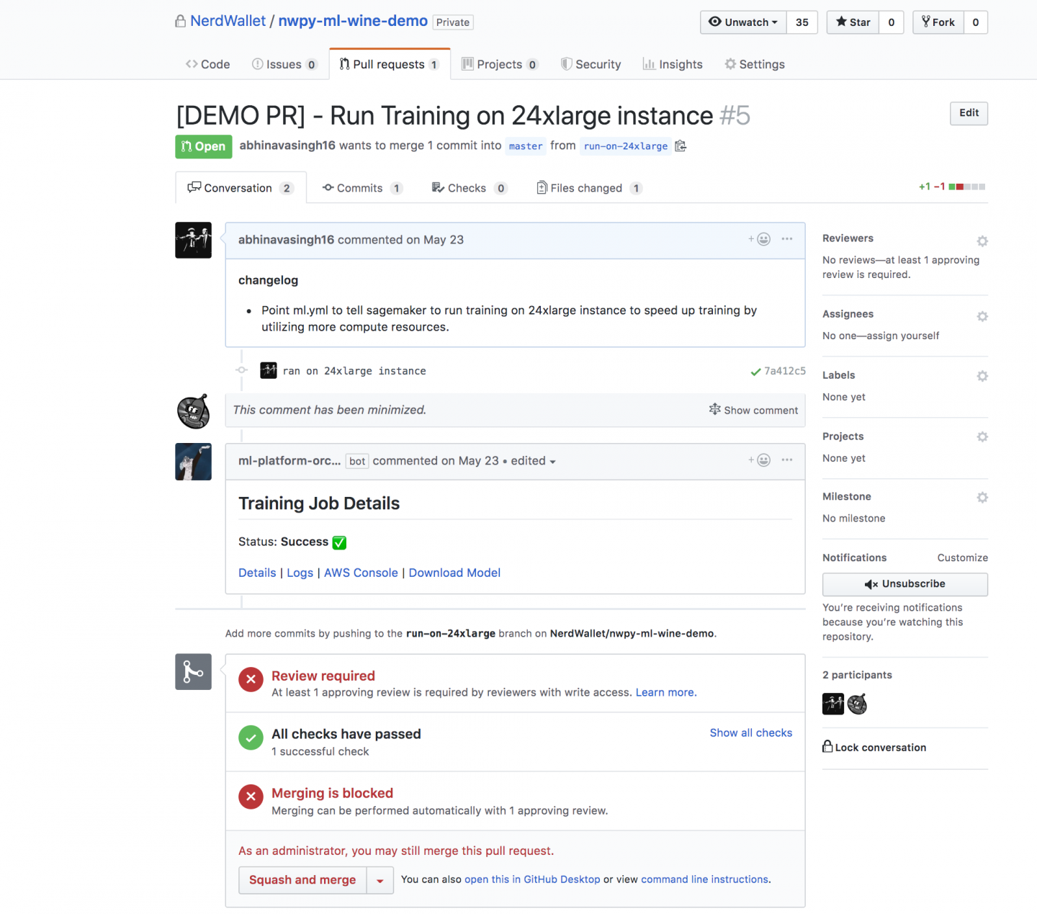
Task: Click the Labels gear icon
Action: click(x=982, y=377)
